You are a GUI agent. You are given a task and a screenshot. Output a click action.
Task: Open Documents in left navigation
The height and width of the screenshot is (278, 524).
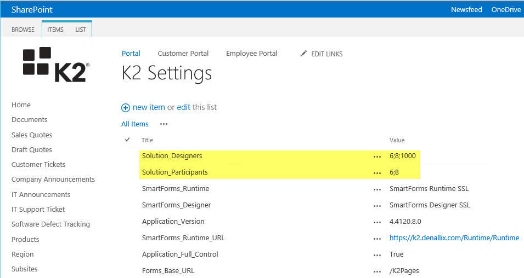pos(30,119)
